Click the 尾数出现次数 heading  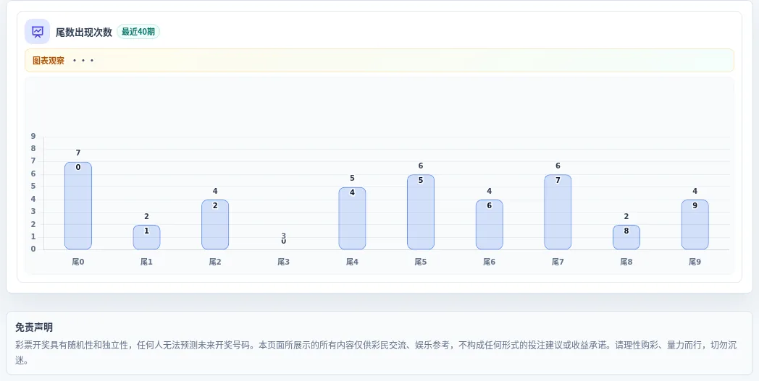coord(84,32)
